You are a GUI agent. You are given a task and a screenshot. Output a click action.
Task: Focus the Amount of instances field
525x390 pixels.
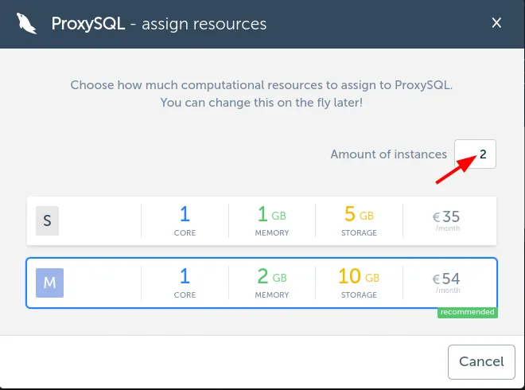coord(475,154)
